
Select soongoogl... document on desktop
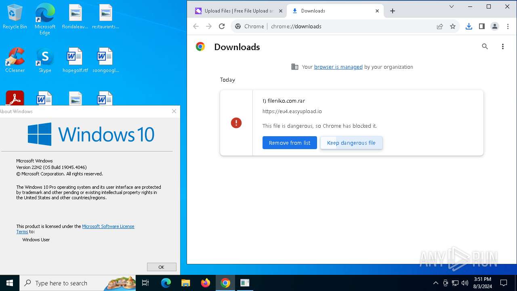(x=105, y=60)
